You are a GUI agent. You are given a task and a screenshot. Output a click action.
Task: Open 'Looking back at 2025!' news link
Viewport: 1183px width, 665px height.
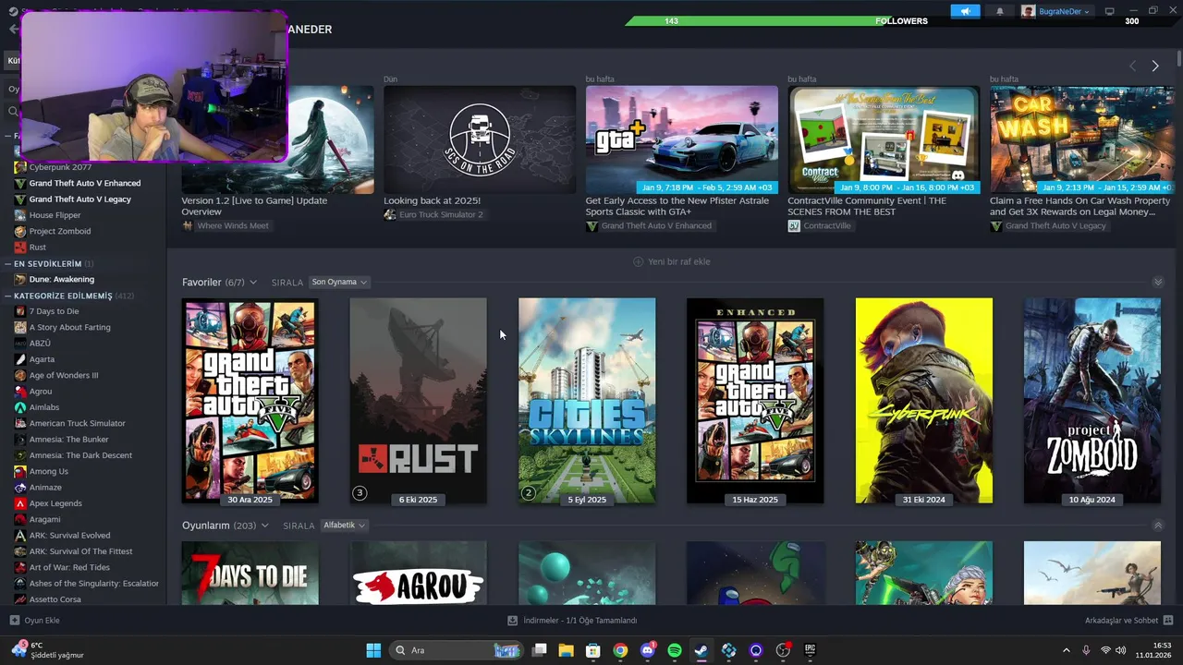coord(433,200)
